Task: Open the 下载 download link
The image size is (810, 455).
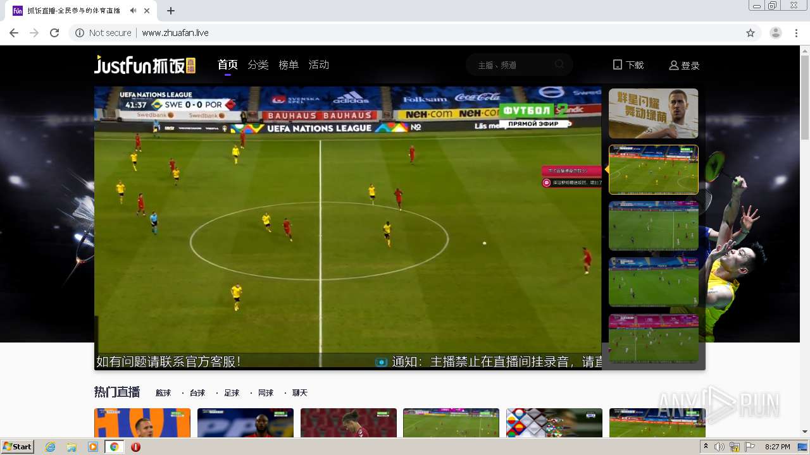Action: pyautogui.click(x=628, y=65)
